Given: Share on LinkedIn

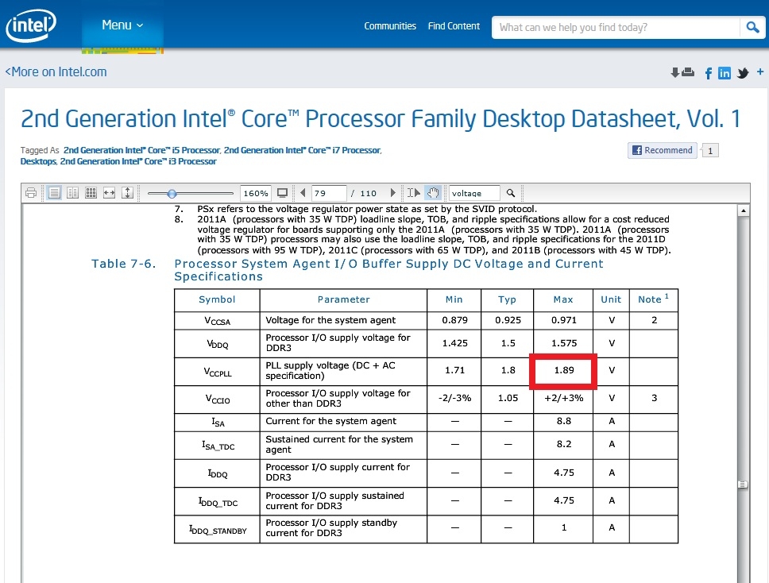Looking at the screenshot, I should (x=725, y=74).
